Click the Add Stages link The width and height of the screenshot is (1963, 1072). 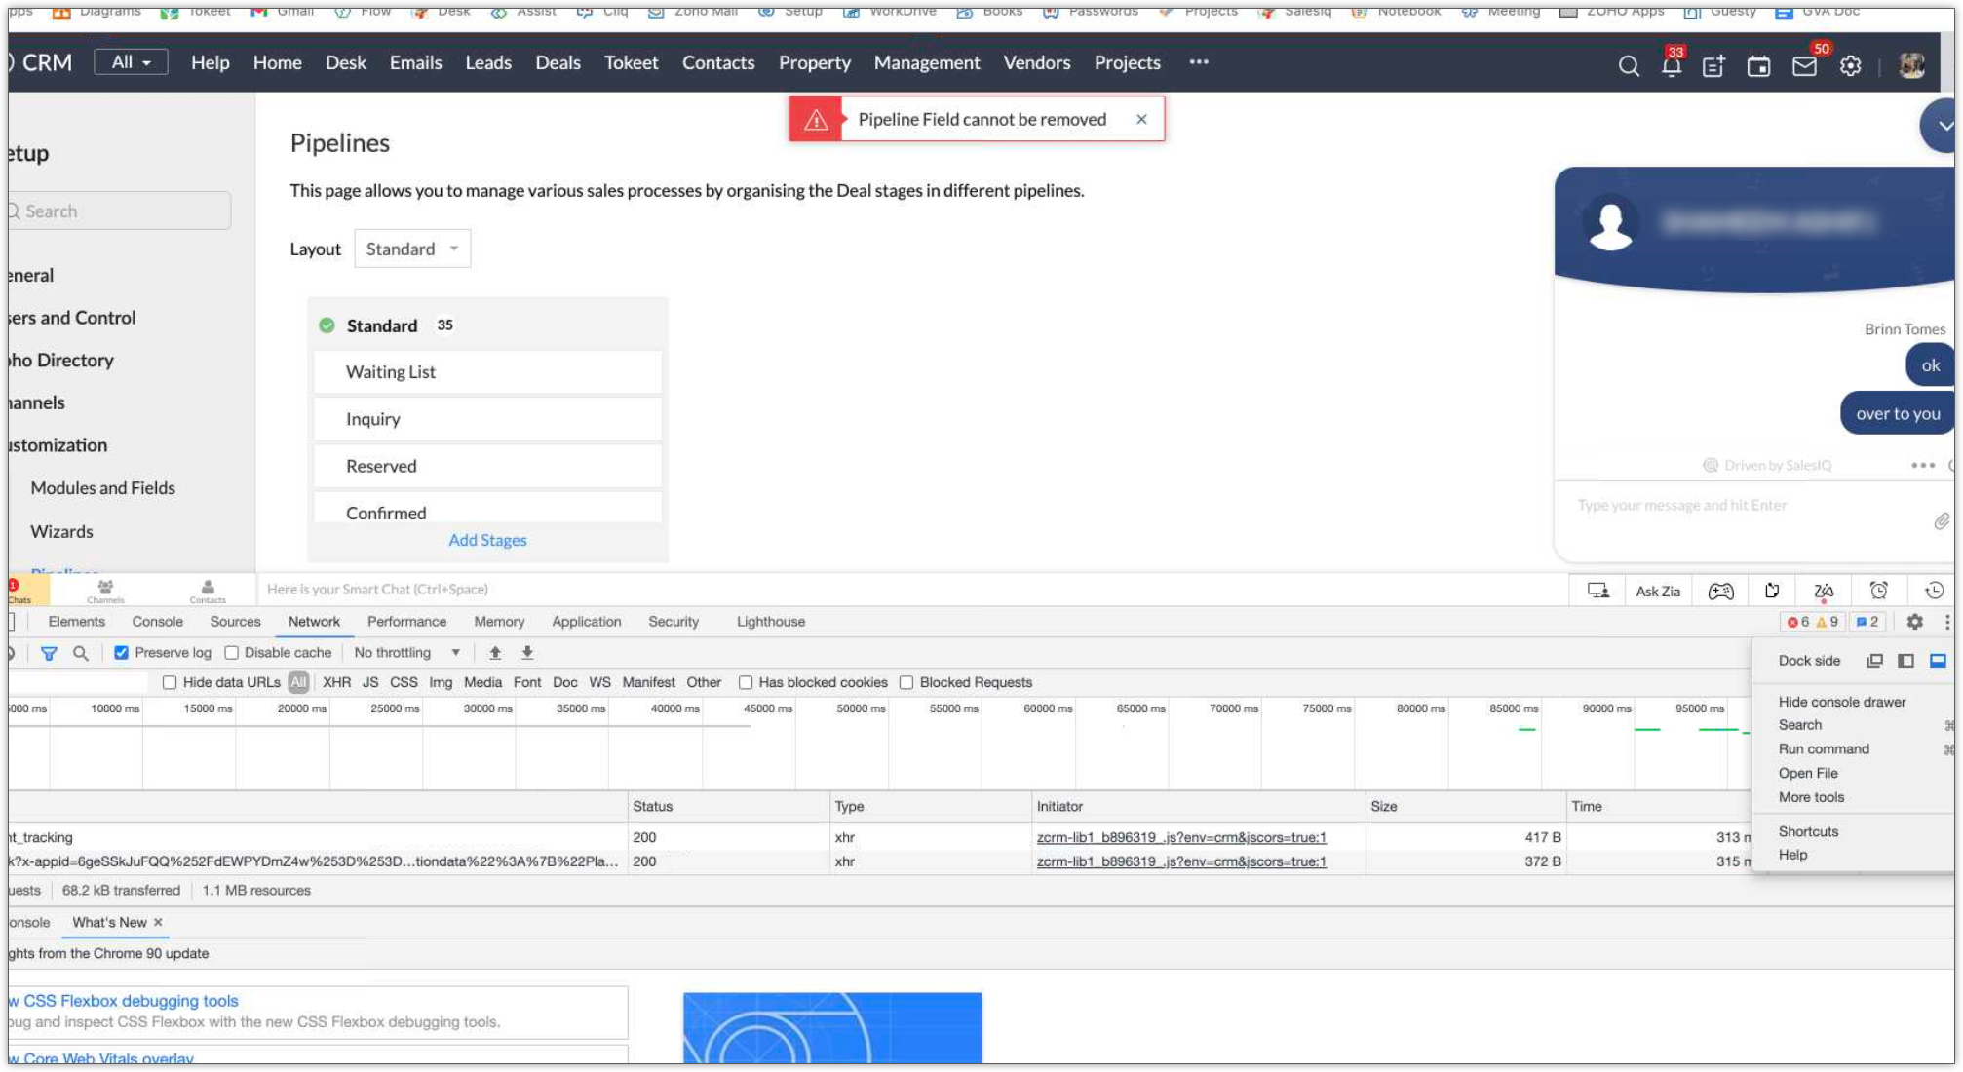(487, 540)
